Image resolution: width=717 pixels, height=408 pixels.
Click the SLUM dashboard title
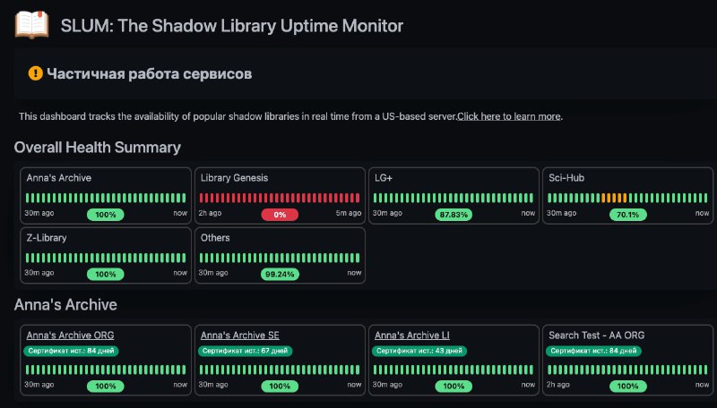232,26
